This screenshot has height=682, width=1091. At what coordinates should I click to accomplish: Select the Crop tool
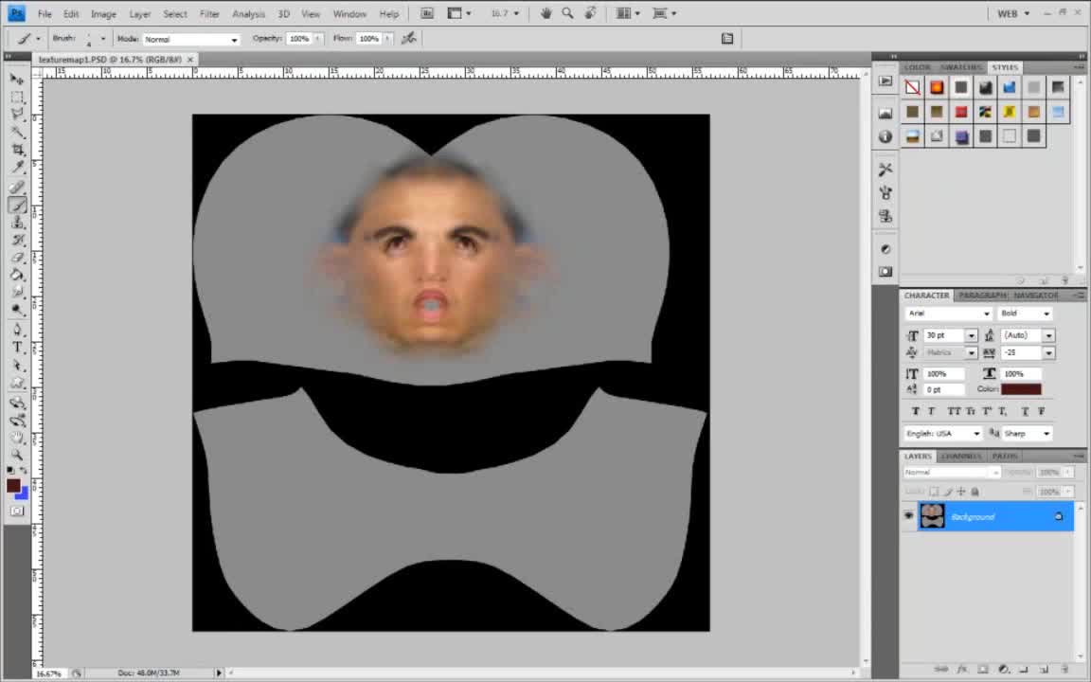[17, 149]
